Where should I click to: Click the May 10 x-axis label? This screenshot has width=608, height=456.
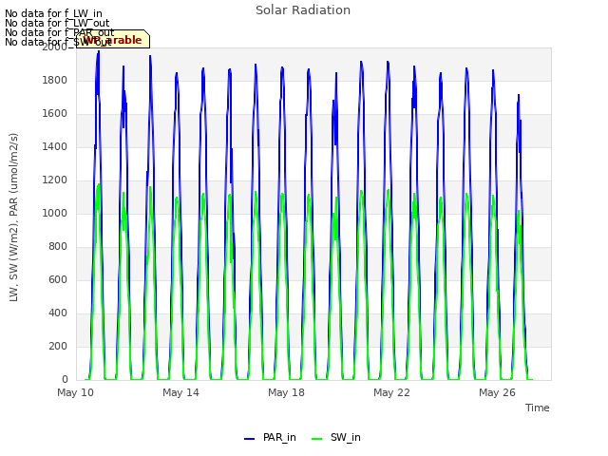point(75,392)
